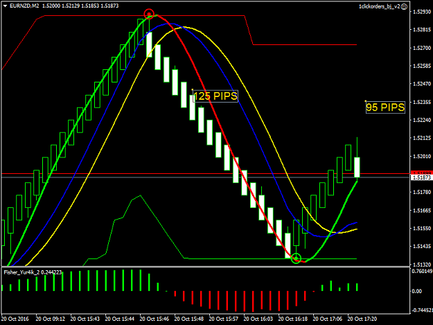Image resolution: width=433 pixels, height=325 pixels.
Task: Click the 1.52355 price scale value
Action: point(422,102)
